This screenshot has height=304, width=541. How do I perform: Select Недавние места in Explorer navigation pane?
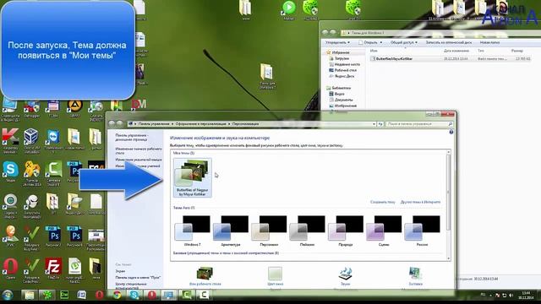click(345, 64)
